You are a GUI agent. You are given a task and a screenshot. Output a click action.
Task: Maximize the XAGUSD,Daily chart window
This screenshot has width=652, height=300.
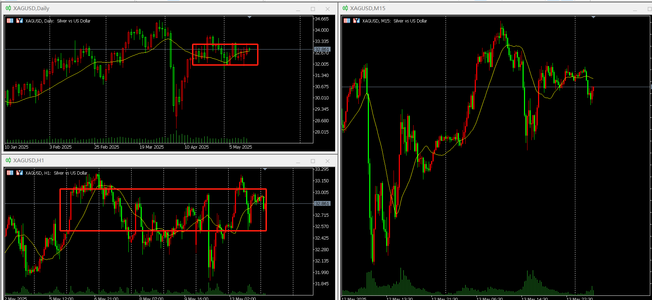[x=313, y=9]
